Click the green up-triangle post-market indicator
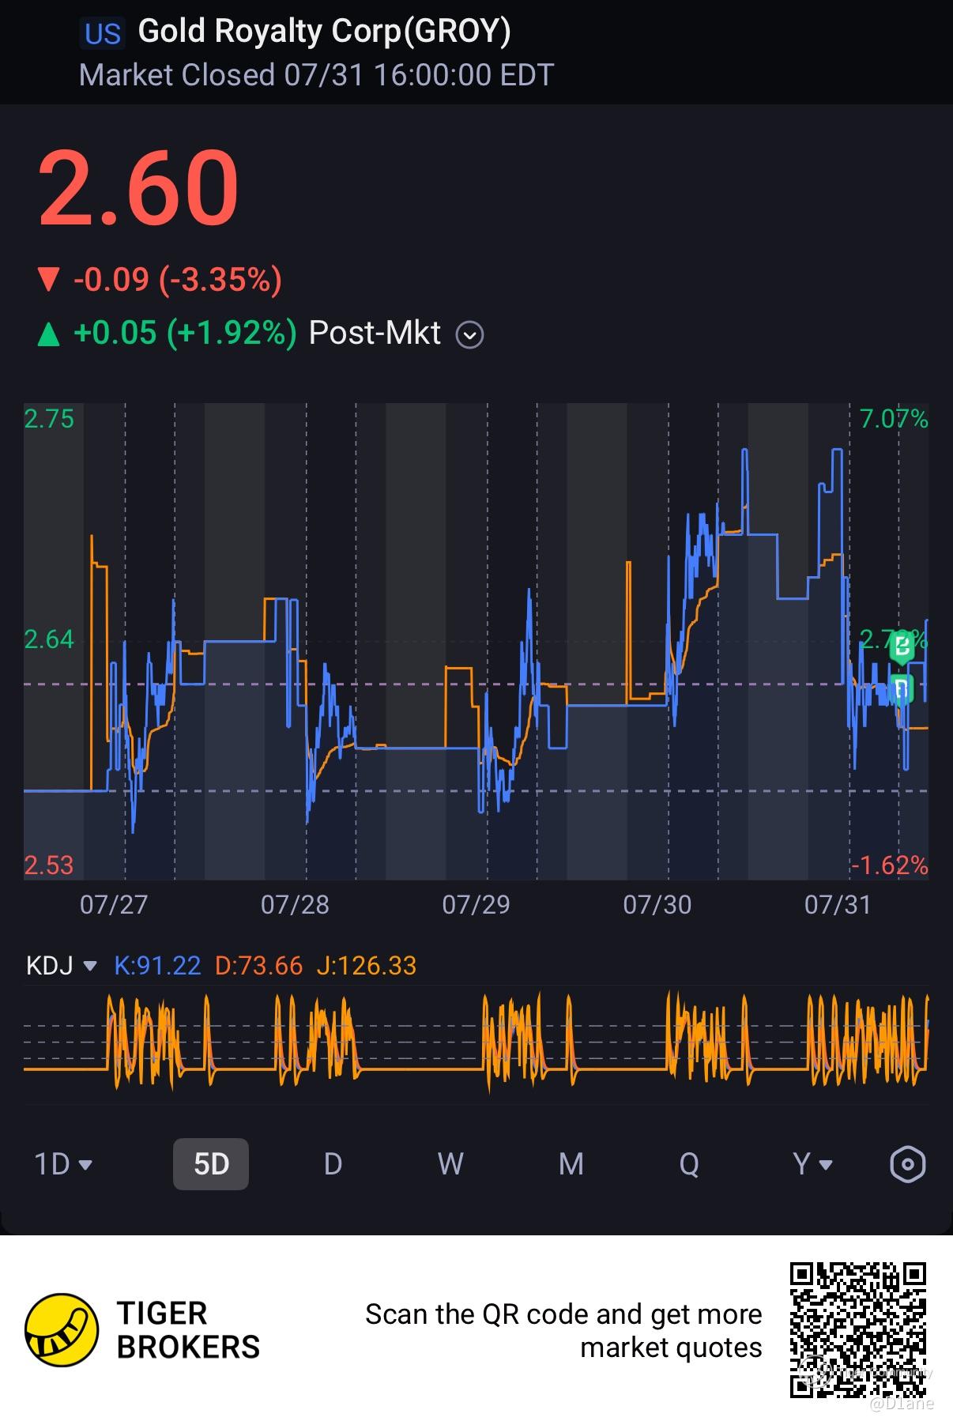Viewport: 953px width, 1425px height. pyautogui.click(x=49, y=334)
